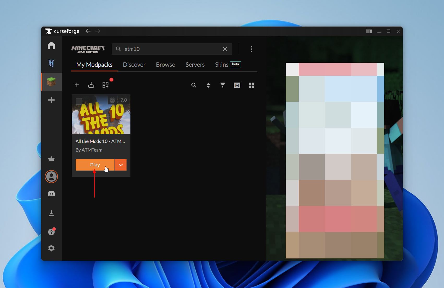Screen dimensions: 444x288
Task: Open settings gear in sidebar
Action: tap(51, 248)
